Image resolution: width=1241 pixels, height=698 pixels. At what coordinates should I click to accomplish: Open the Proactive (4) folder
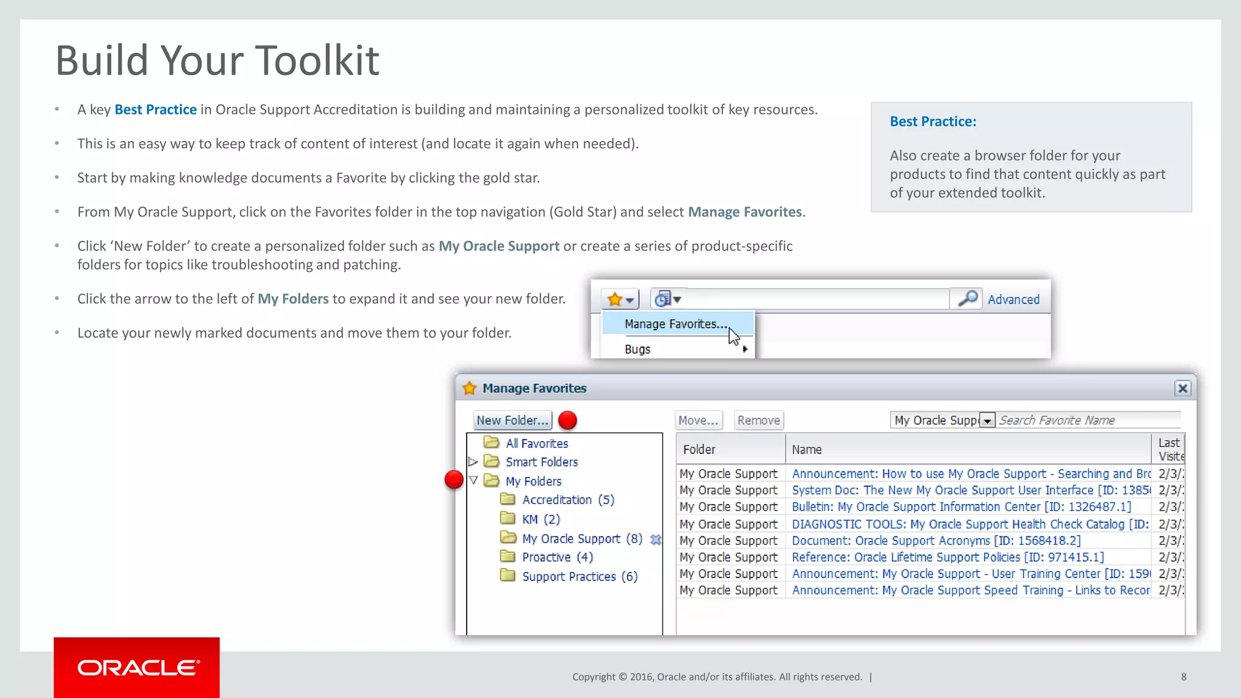point(557,557)
